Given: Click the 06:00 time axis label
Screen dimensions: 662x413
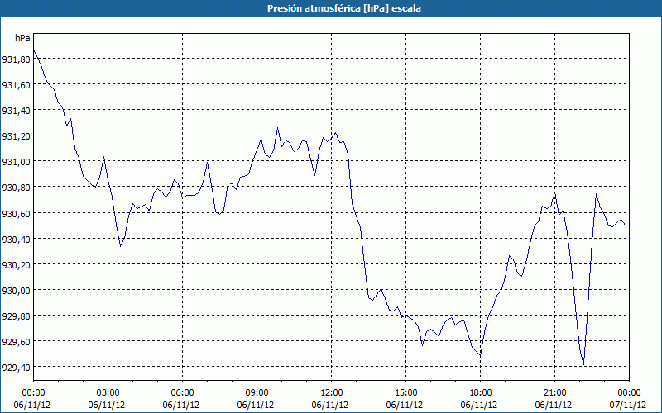Looking at the screenshot, I should click(x=182, y=393).
